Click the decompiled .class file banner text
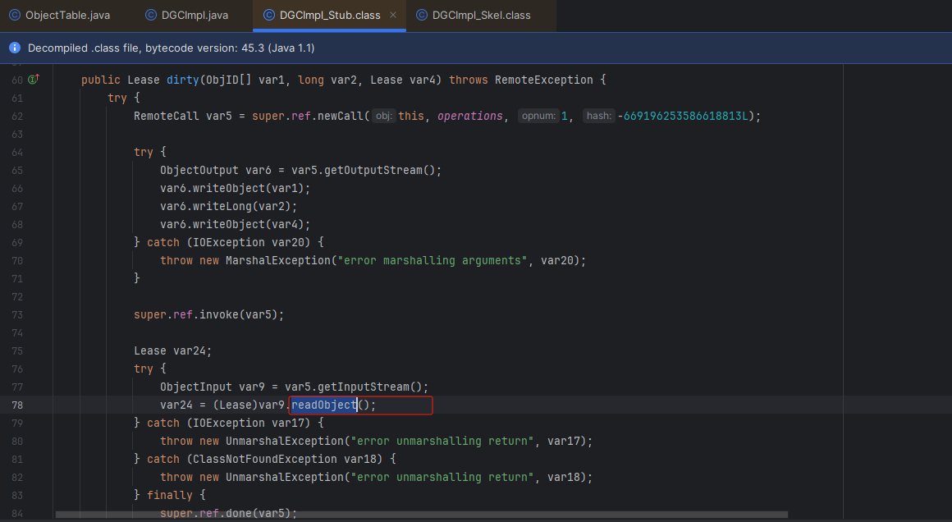952x522 pixels. tap(171, 48)
